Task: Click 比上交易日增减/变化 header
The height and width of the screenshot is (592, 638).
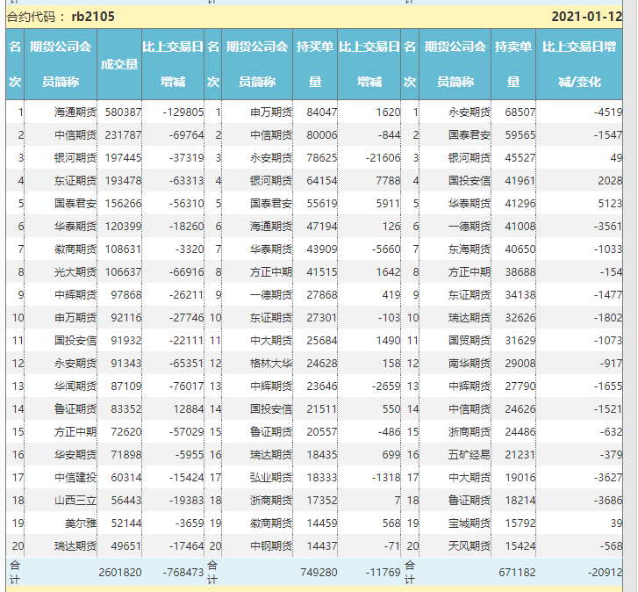Action: (x=579, y=64)
